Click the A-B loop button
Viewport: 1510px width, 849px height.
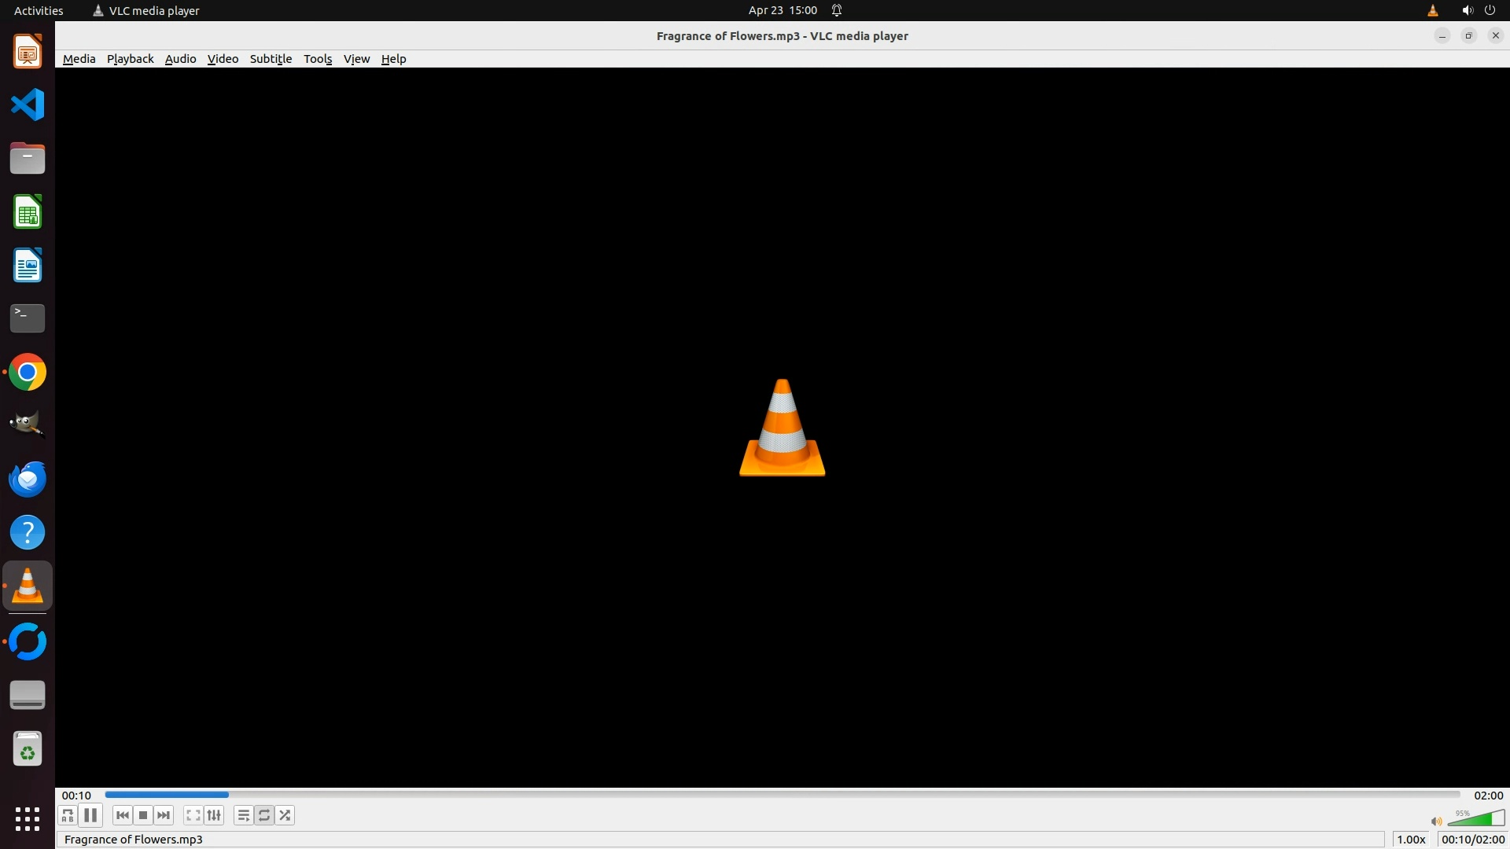point(68,815)
